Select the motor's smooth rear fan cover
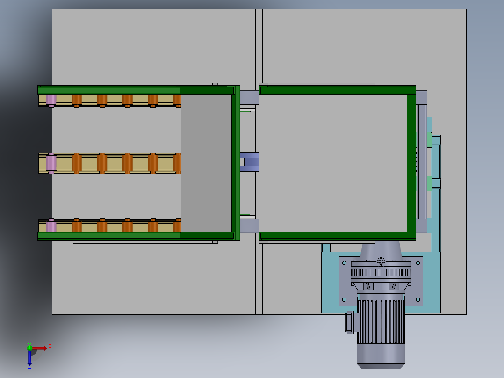504x378 pixels. pos(381,356)
